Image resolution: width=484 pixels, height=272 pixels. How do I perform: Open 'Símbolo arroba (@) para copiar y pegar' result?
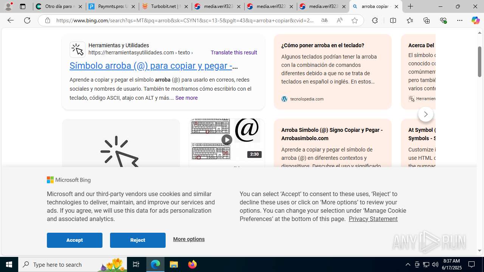point(154,66)
